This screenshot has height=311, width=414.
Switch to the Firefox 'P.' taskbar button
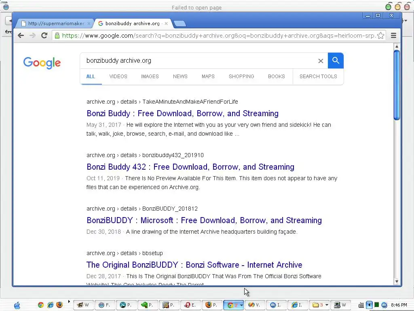tap(212, 305)
